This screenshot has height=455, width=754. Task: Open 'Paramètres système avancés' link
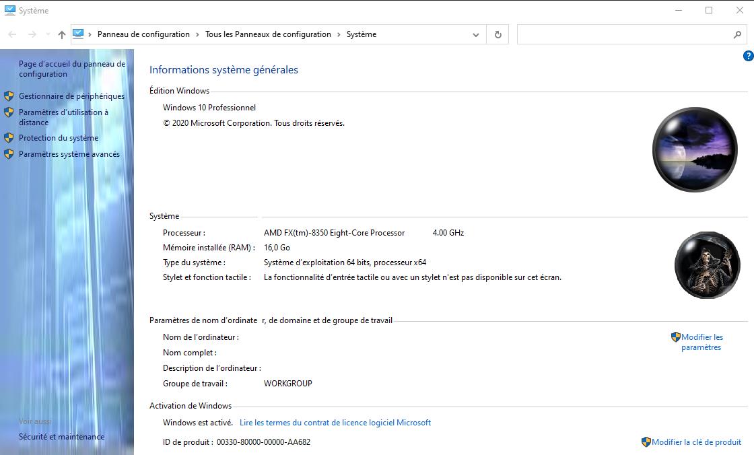tap(69, 154)
